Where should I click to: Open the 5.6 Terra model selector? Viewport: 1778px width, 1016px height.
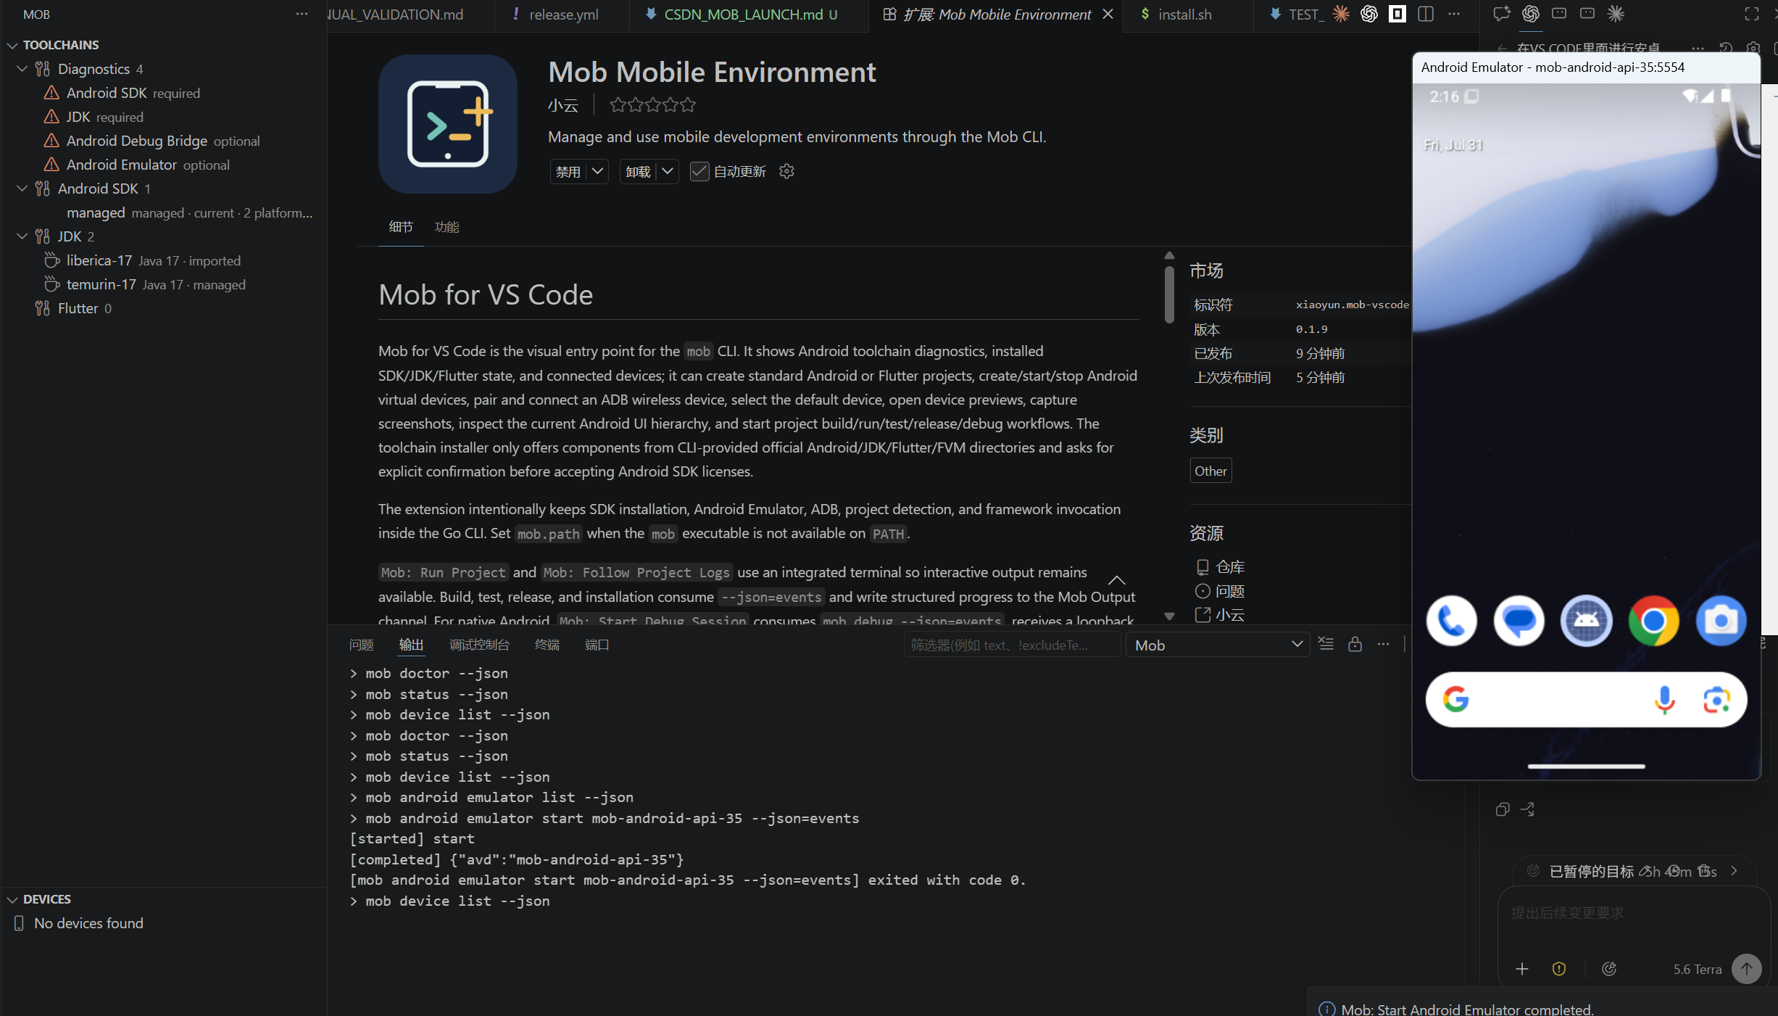[x=1697, y=970]
